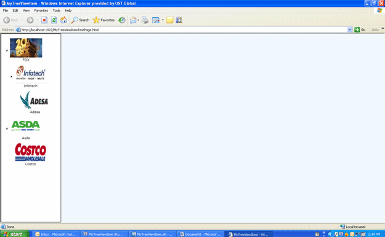Click the Address bar URL field
The image size is (385, 237).
click(184, 29)
